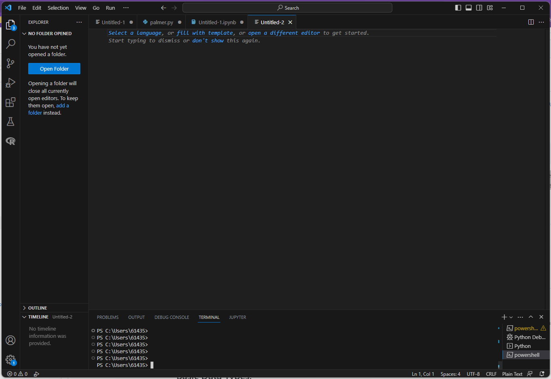Open the Testing view
This screenshot has height=379, width=551.
(10, 121)
